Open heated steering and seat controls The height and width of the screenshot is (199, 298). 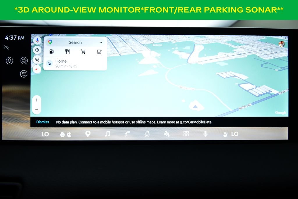pyautogui.click(x=65, y=134)
